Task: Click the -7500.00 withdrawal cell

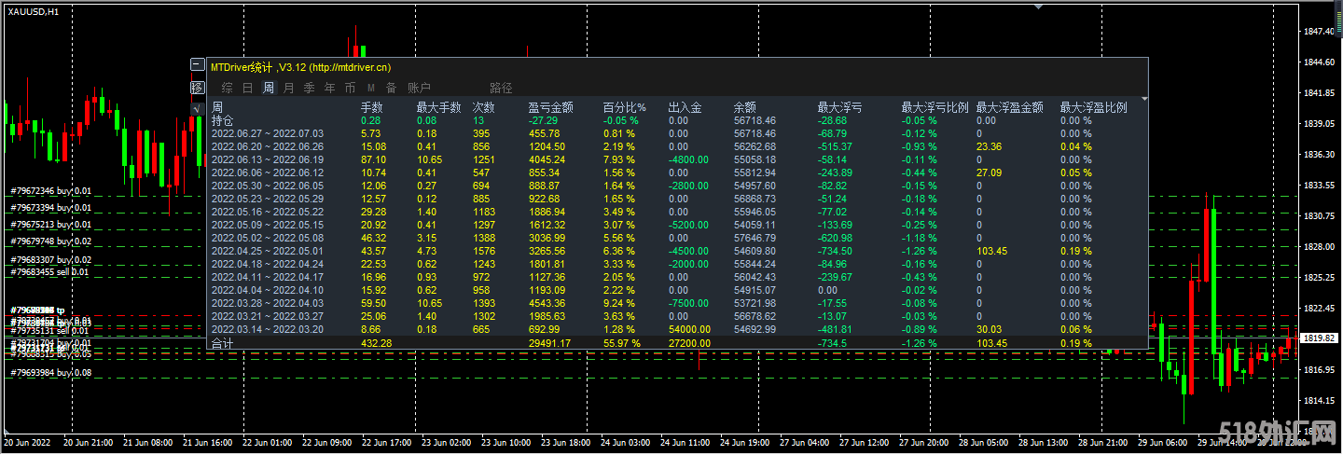Action: [x=689, y=303]
